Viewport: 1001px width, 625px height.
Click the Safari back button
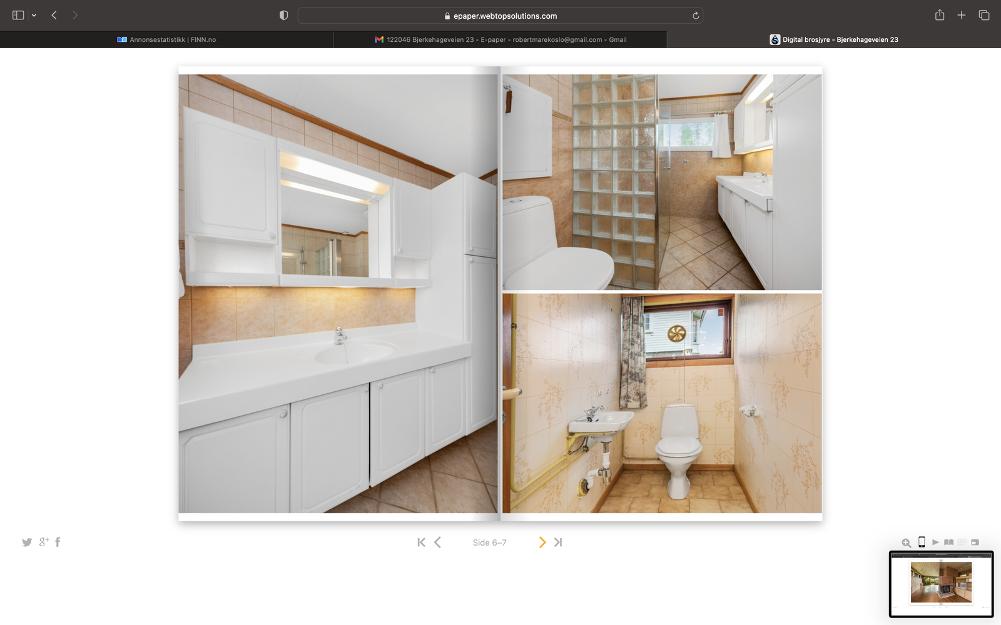coord(54,16)
